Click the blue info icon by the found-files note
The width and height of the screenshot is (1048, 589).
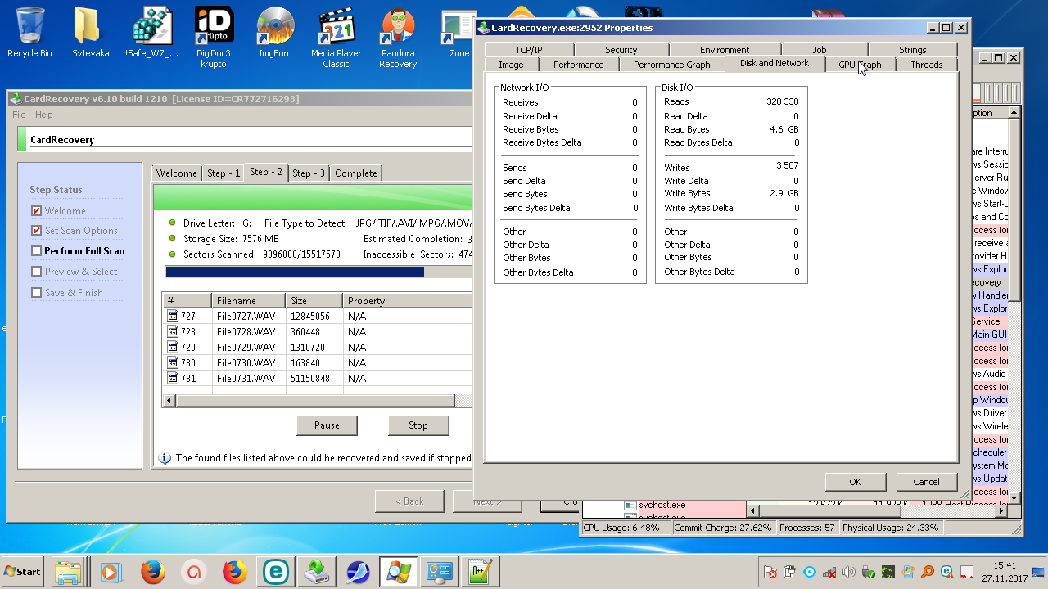click(165, 458)
